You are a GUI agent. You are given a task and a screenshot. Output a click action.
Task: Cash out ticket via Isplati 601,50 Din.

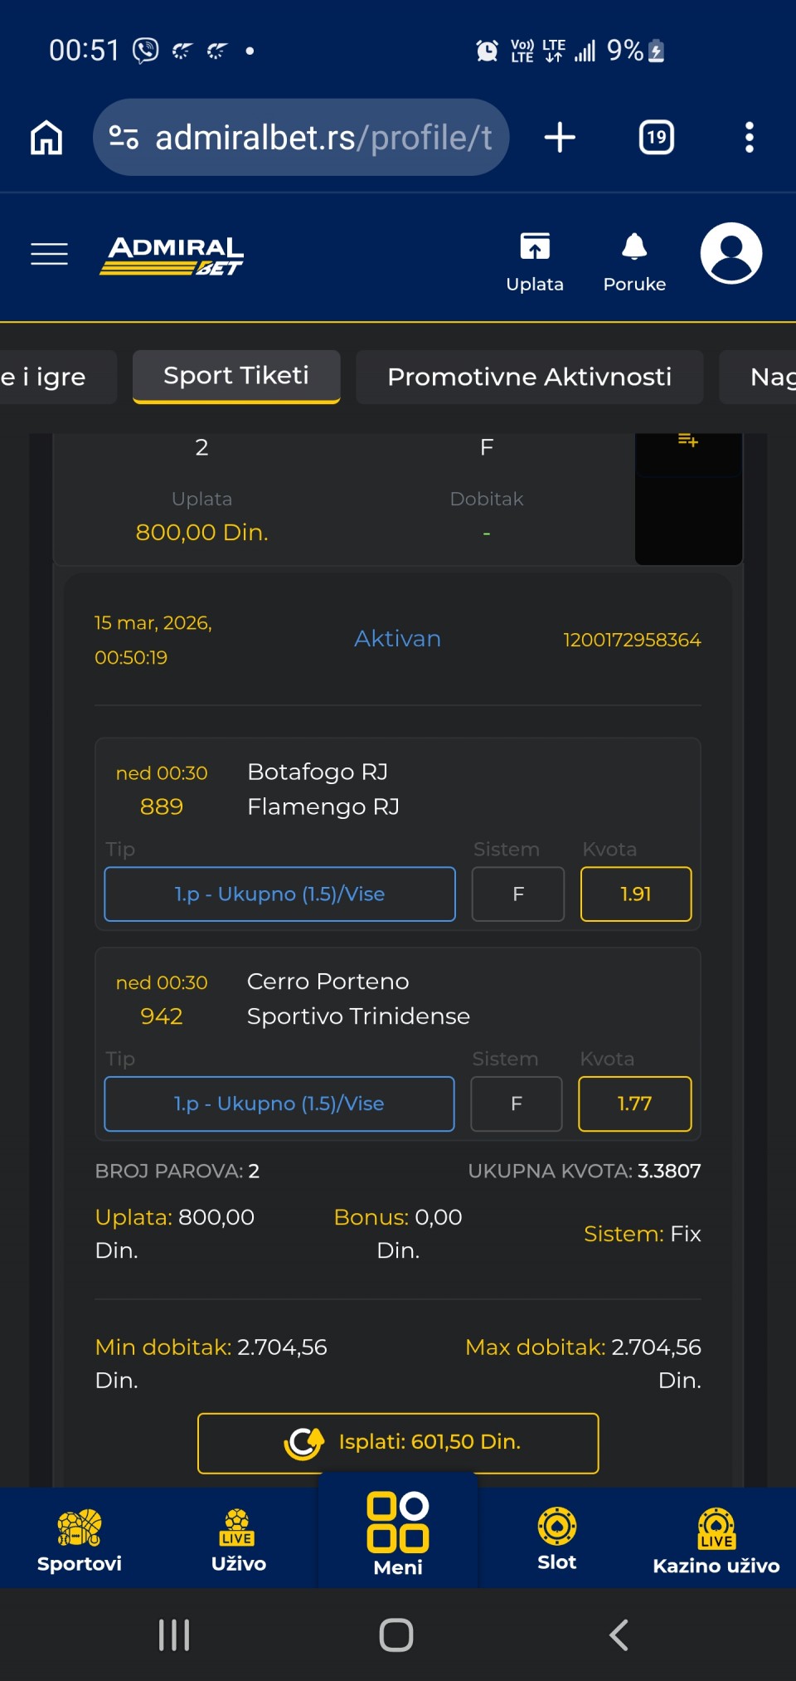point(398,1442)
